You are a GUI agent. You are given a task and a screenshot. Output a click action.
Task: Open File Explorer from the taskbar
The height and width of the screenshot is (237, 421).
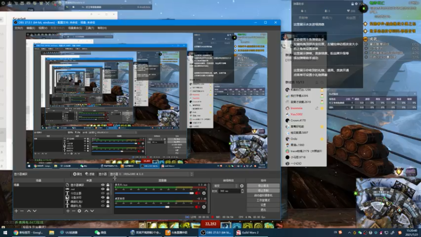(52, 232)
